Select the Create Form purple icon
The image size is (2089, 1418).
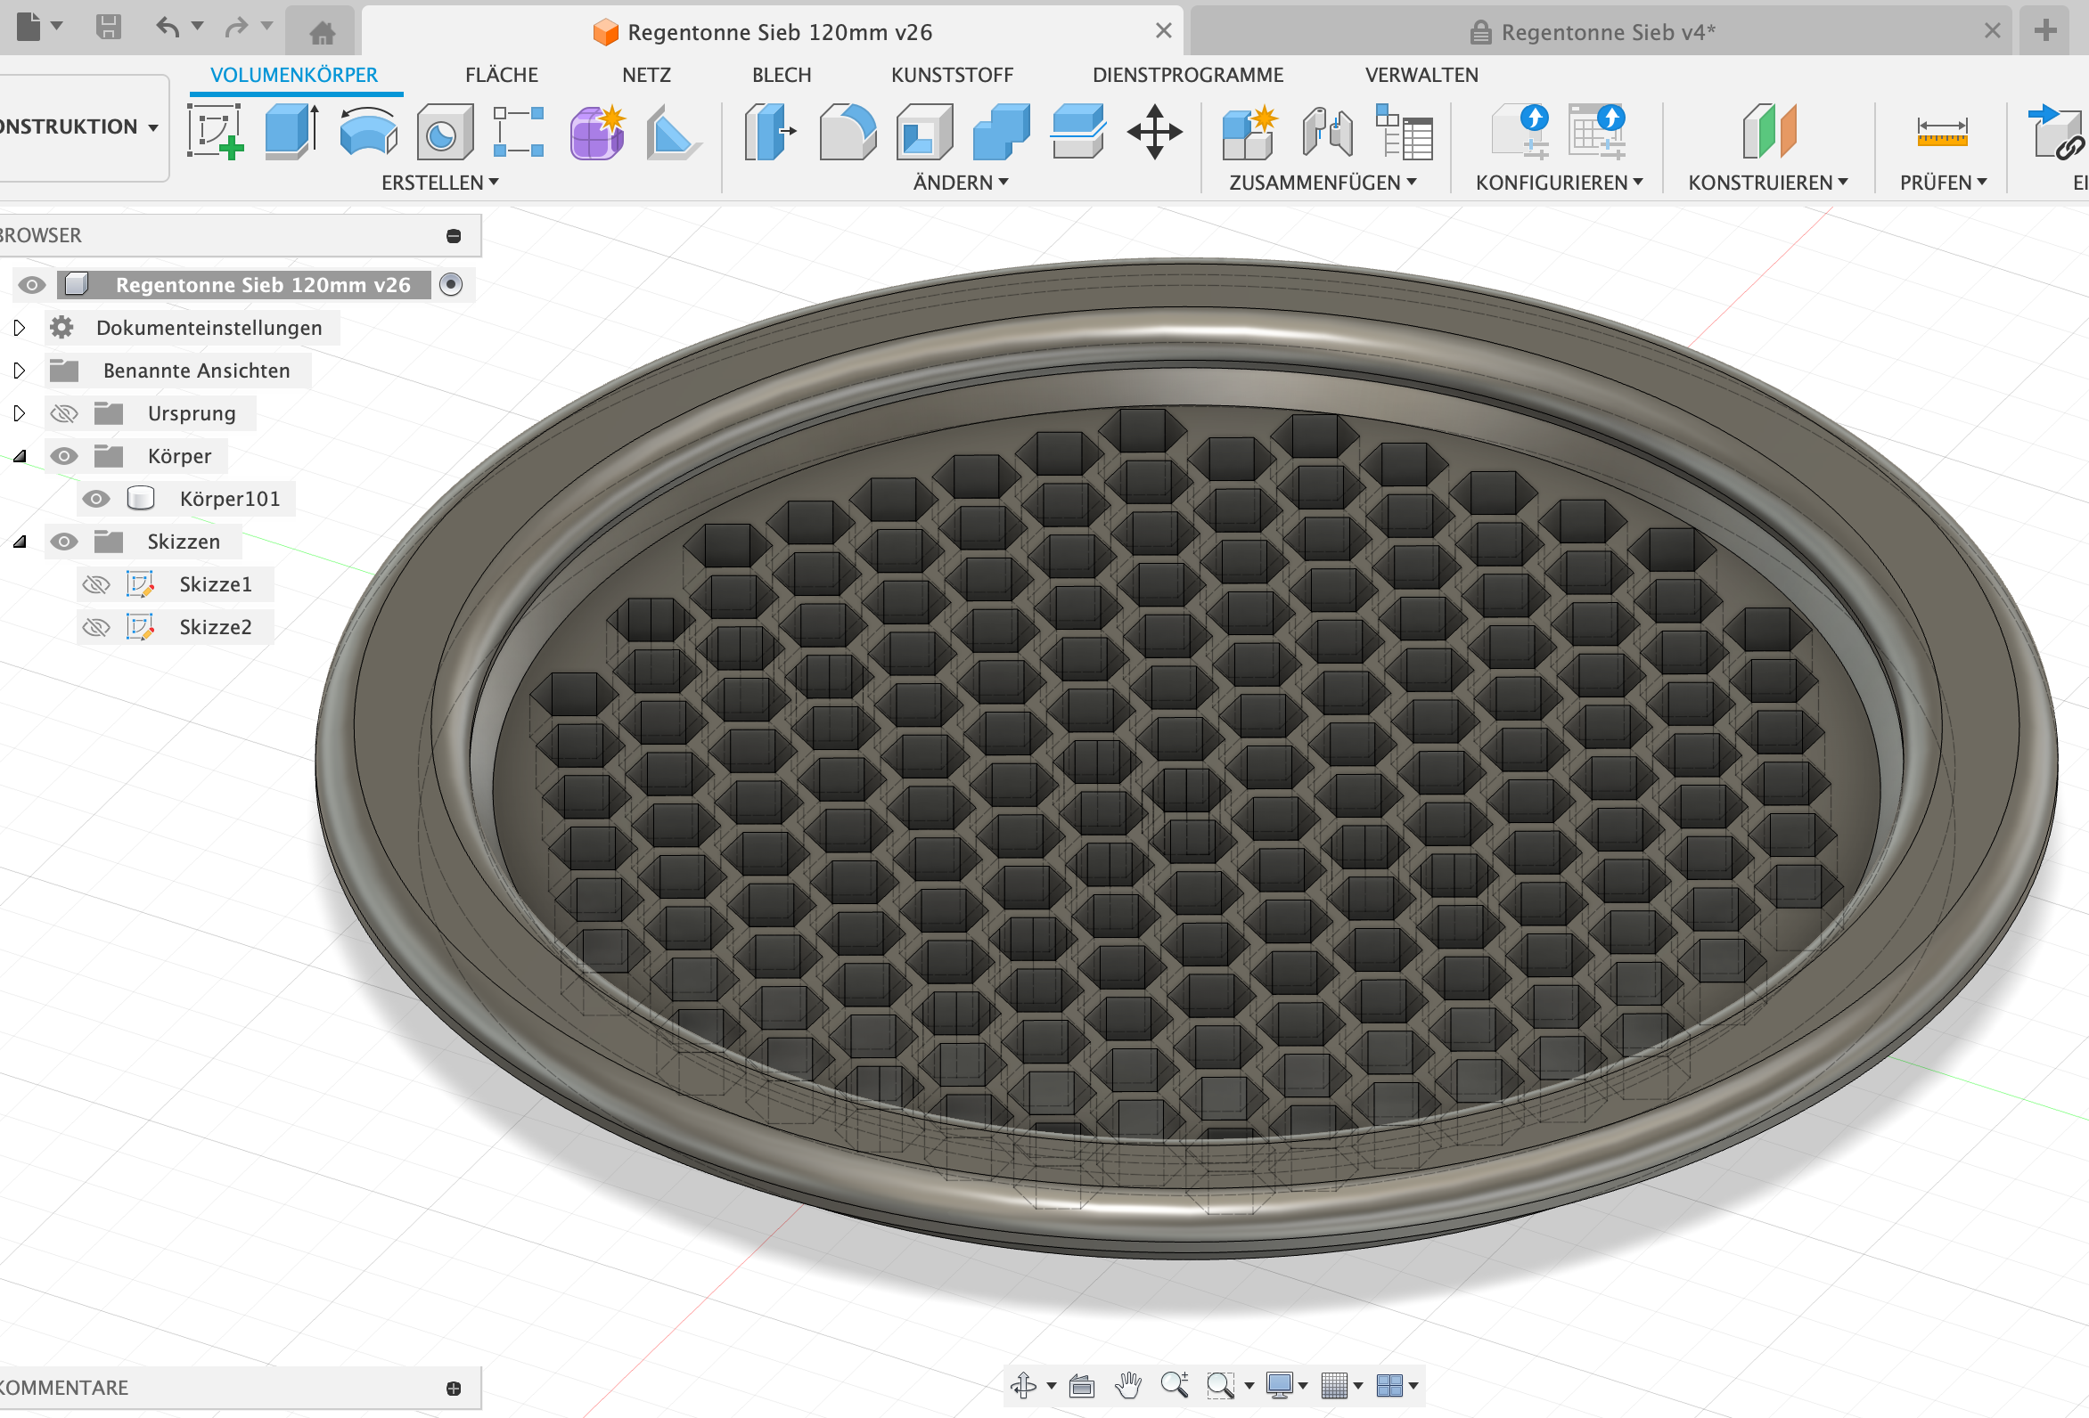(597, 132)
